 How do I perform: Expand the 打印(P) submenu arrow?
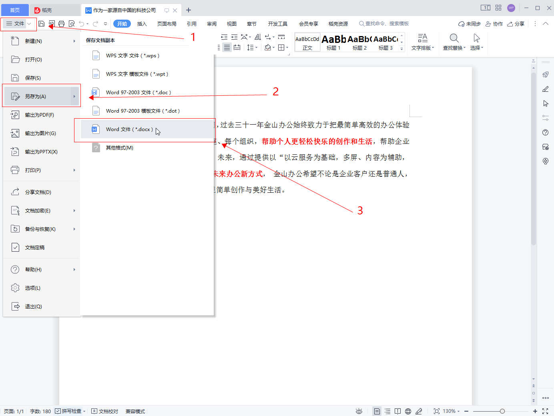[x=74, y=170]
